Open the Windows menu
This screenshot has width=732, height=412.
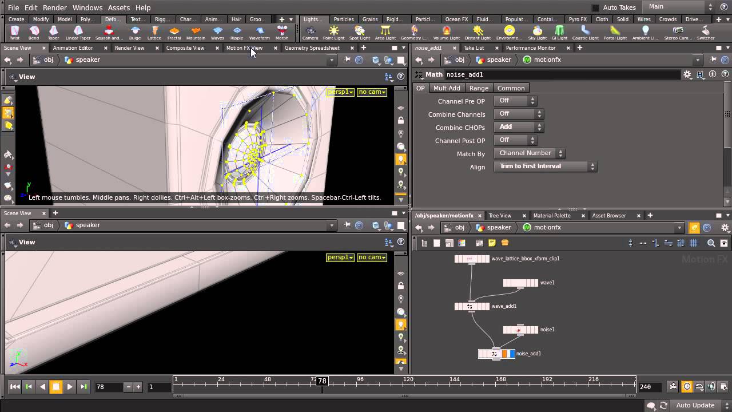87,7
